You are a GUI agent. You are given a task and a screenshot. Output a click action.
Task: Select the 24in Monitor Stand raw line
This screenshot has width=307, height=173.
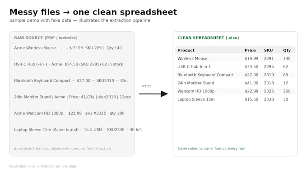(x=72, y=97)
